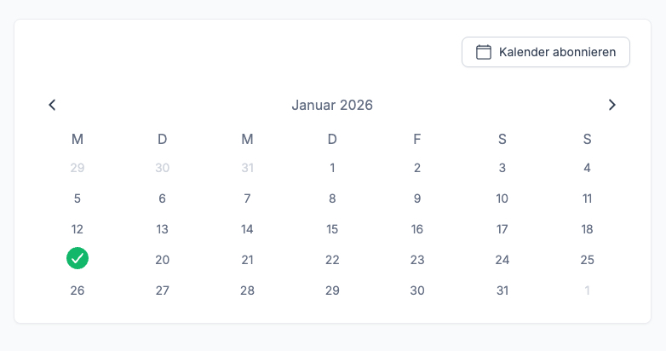Select Saturday January 31
666x351 pixels.
[502, 291]
